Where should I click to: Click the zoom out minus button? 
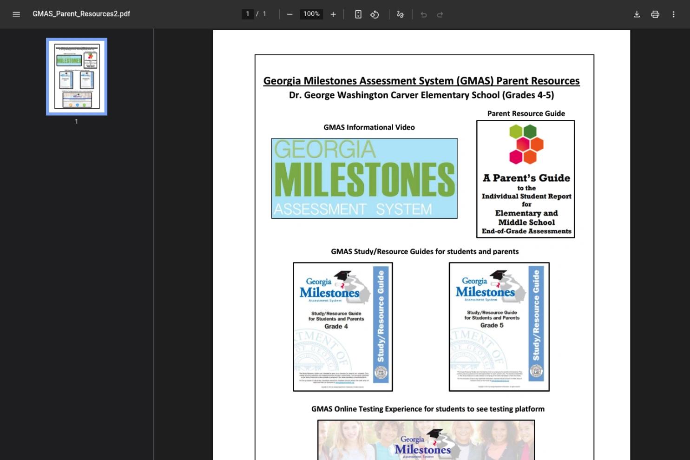(x=290, y=14)
